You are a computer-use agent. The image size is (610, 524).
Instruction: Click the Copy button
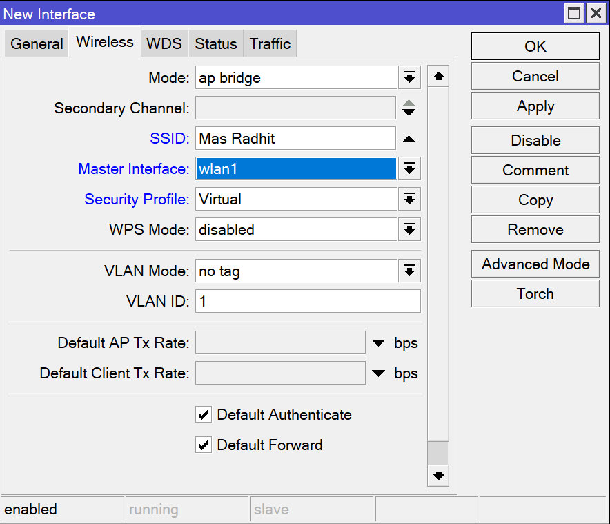click(535, 200)
